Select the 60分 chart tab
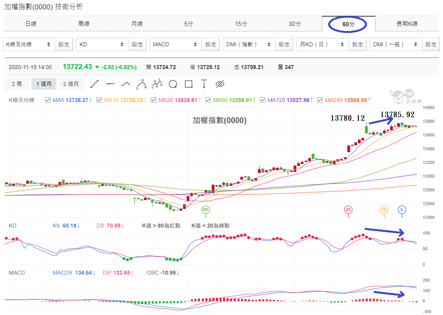 (349, 24)
